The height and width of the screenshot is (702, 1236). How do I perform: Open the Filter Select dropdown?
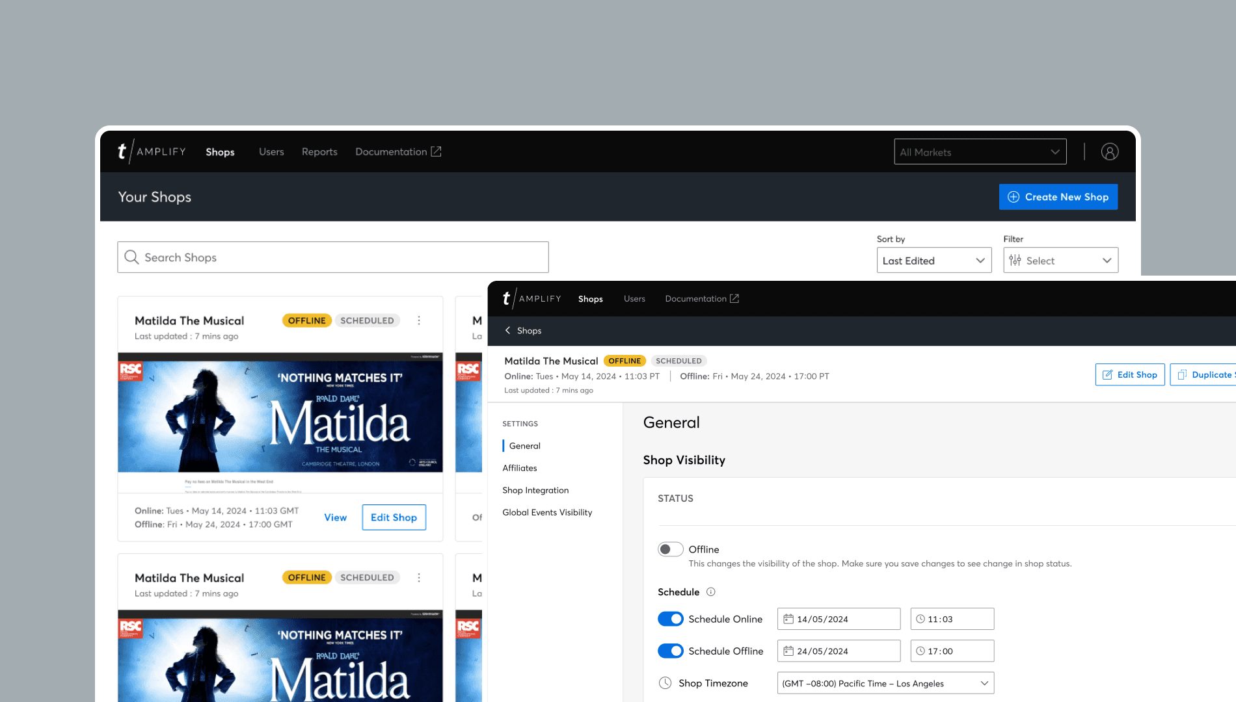pos(1060,261)
